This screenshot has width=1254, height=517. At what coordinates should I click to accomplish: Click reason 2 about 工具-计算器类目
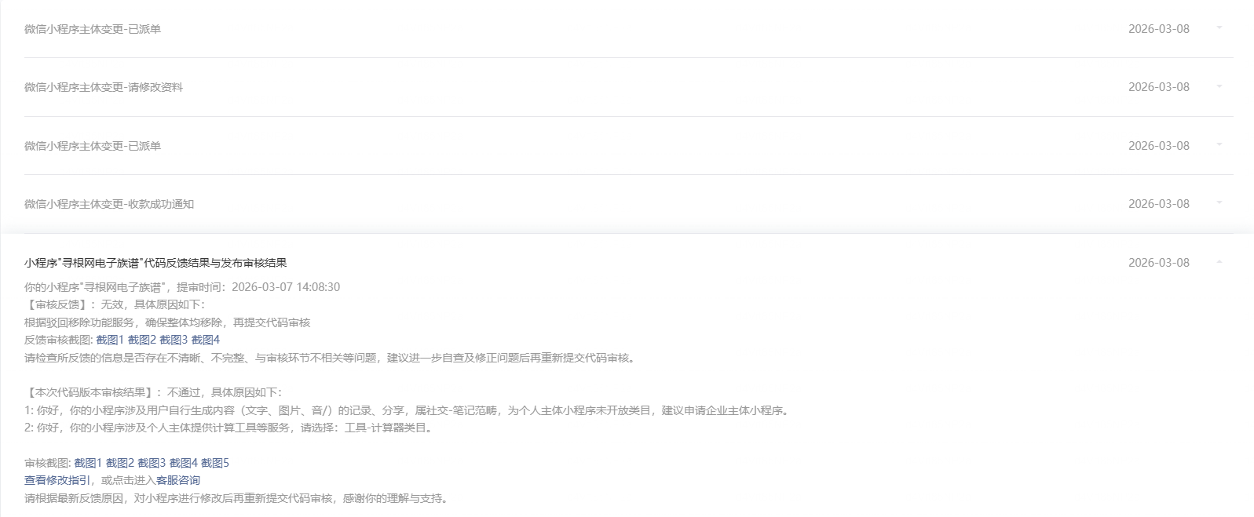coord(229,428)
